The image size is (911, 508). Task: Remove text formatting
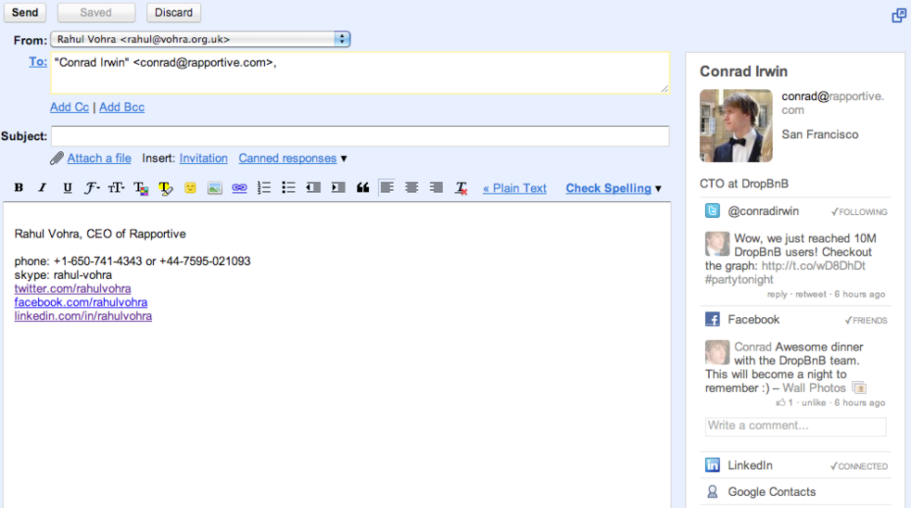[462, 188]
